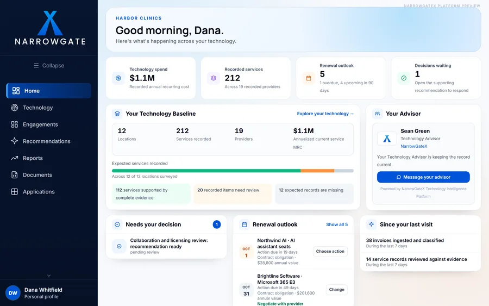Click the orange segment of the progress bar
Viewport: 489px width, 306px height.
(x=317, y=171)
